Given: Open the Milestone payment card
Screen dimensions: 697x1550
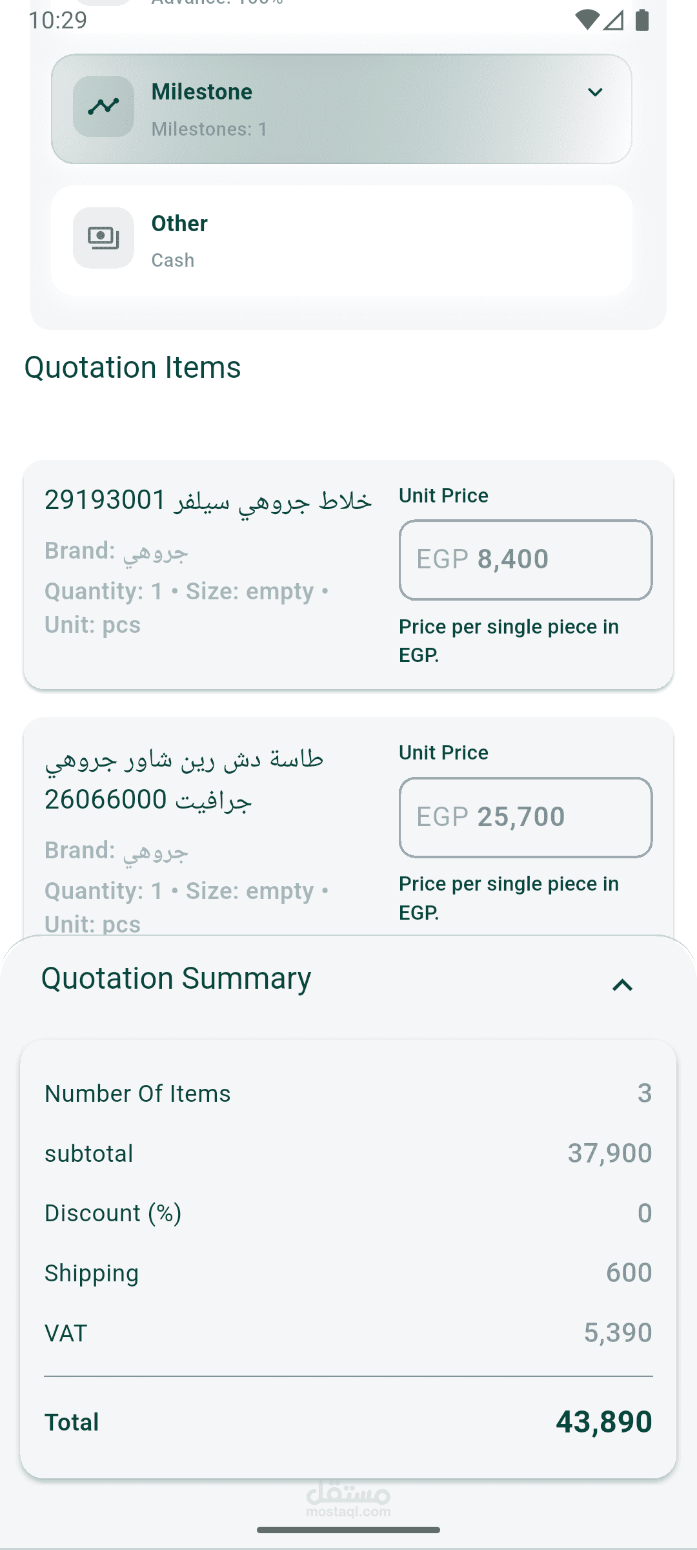Looking at the screenshot, I should (x=341, y=109).
